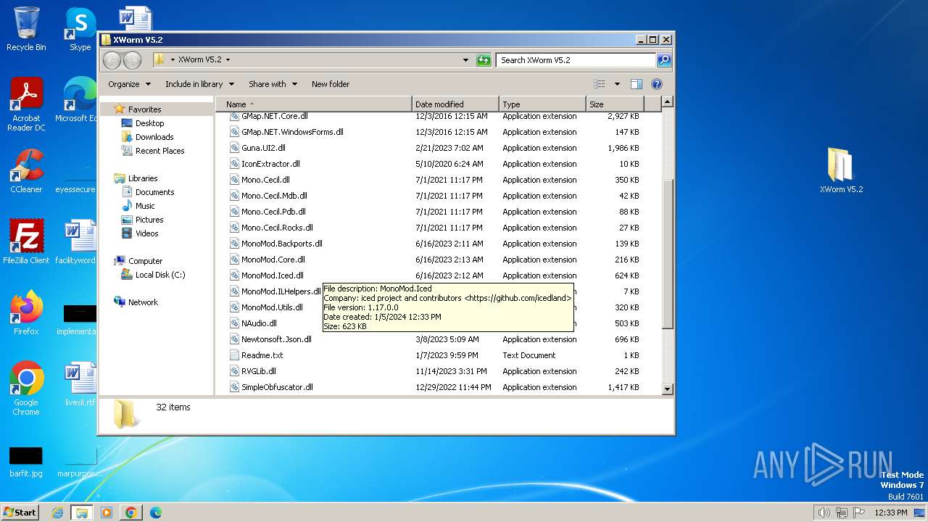This screenshot has height=522, width=928.
Task: Select Downloads under Favorites
Action: 154,137
